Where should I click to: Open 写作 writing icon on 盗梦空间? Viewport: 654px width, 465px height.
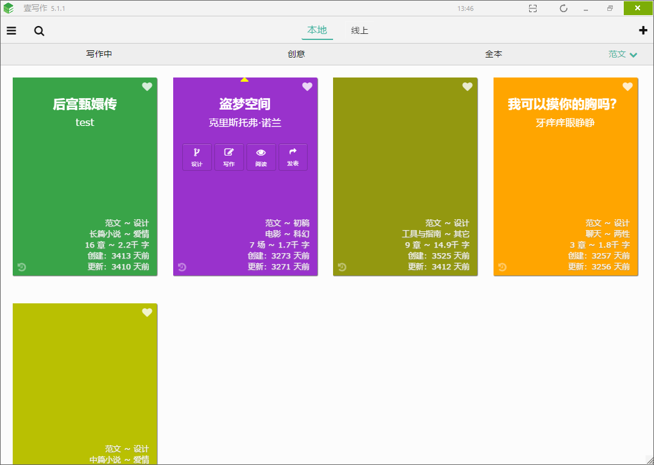(x=229, y=157)
